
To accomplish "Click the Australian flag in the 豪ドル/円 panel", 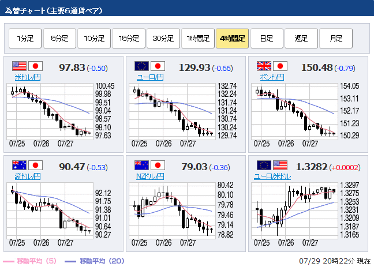I will coord(19,165).
